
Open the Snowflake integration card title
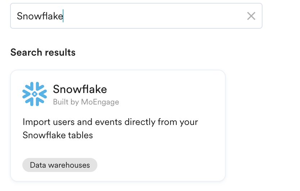click(80, 89)
